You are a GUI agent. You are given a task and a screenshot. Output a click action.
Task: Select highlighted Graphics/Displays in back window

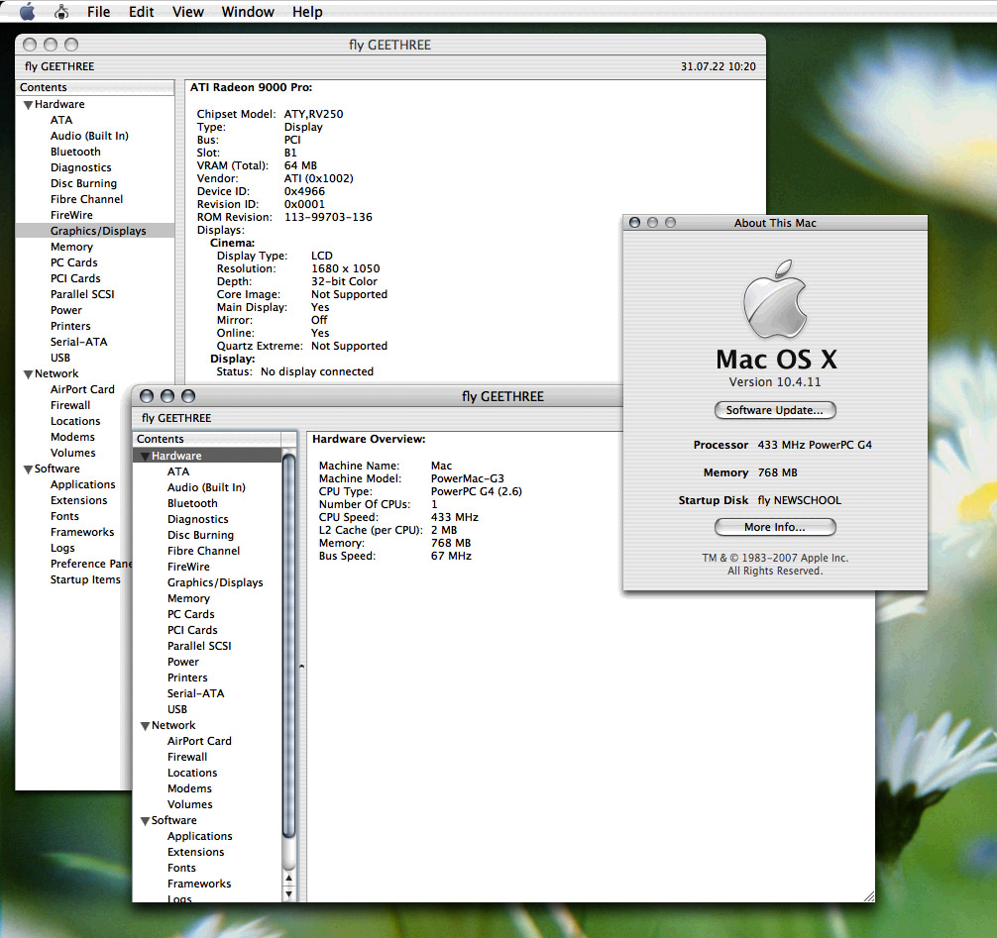click(95, 231)
